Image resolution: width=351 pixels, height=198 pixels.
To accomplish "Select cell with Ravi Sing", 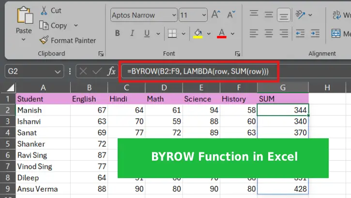I will tap(43, 155).
